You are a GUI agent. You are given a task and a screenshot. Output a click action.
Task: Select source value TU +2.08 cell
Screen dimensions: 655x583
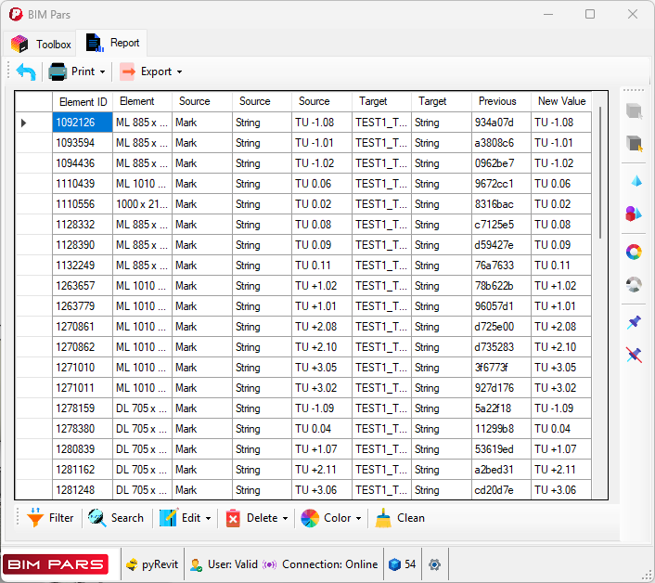click(x=322, y=327)
